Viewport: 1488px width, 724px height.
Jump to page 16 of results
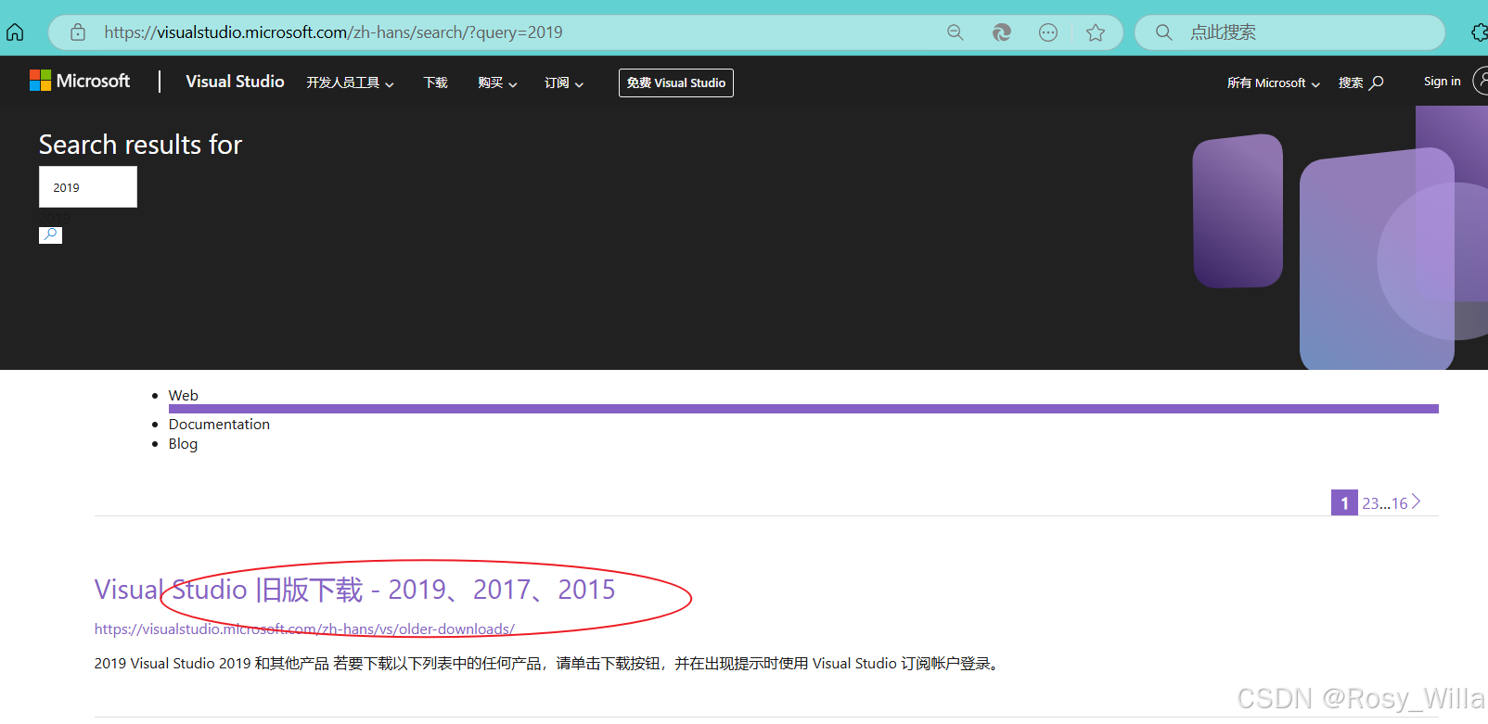coord(1399,503)
